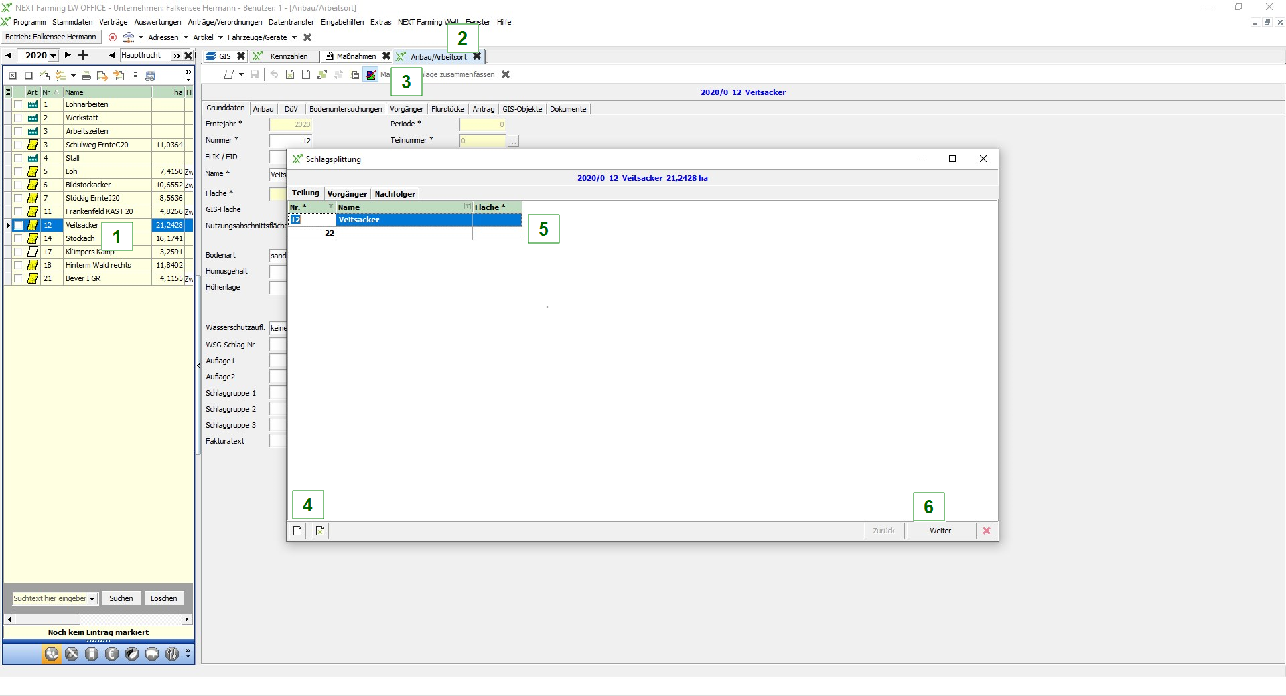This screenshot has height=696, width=1286.
Task: Click the new record icon in Schlagsplittung dialog
Action: pos(298,531)
